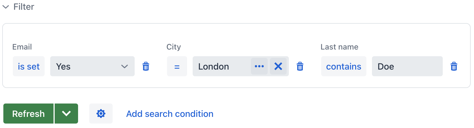Click the Filter section title
This screenshot has width=474, height=128.
[24, 7]
